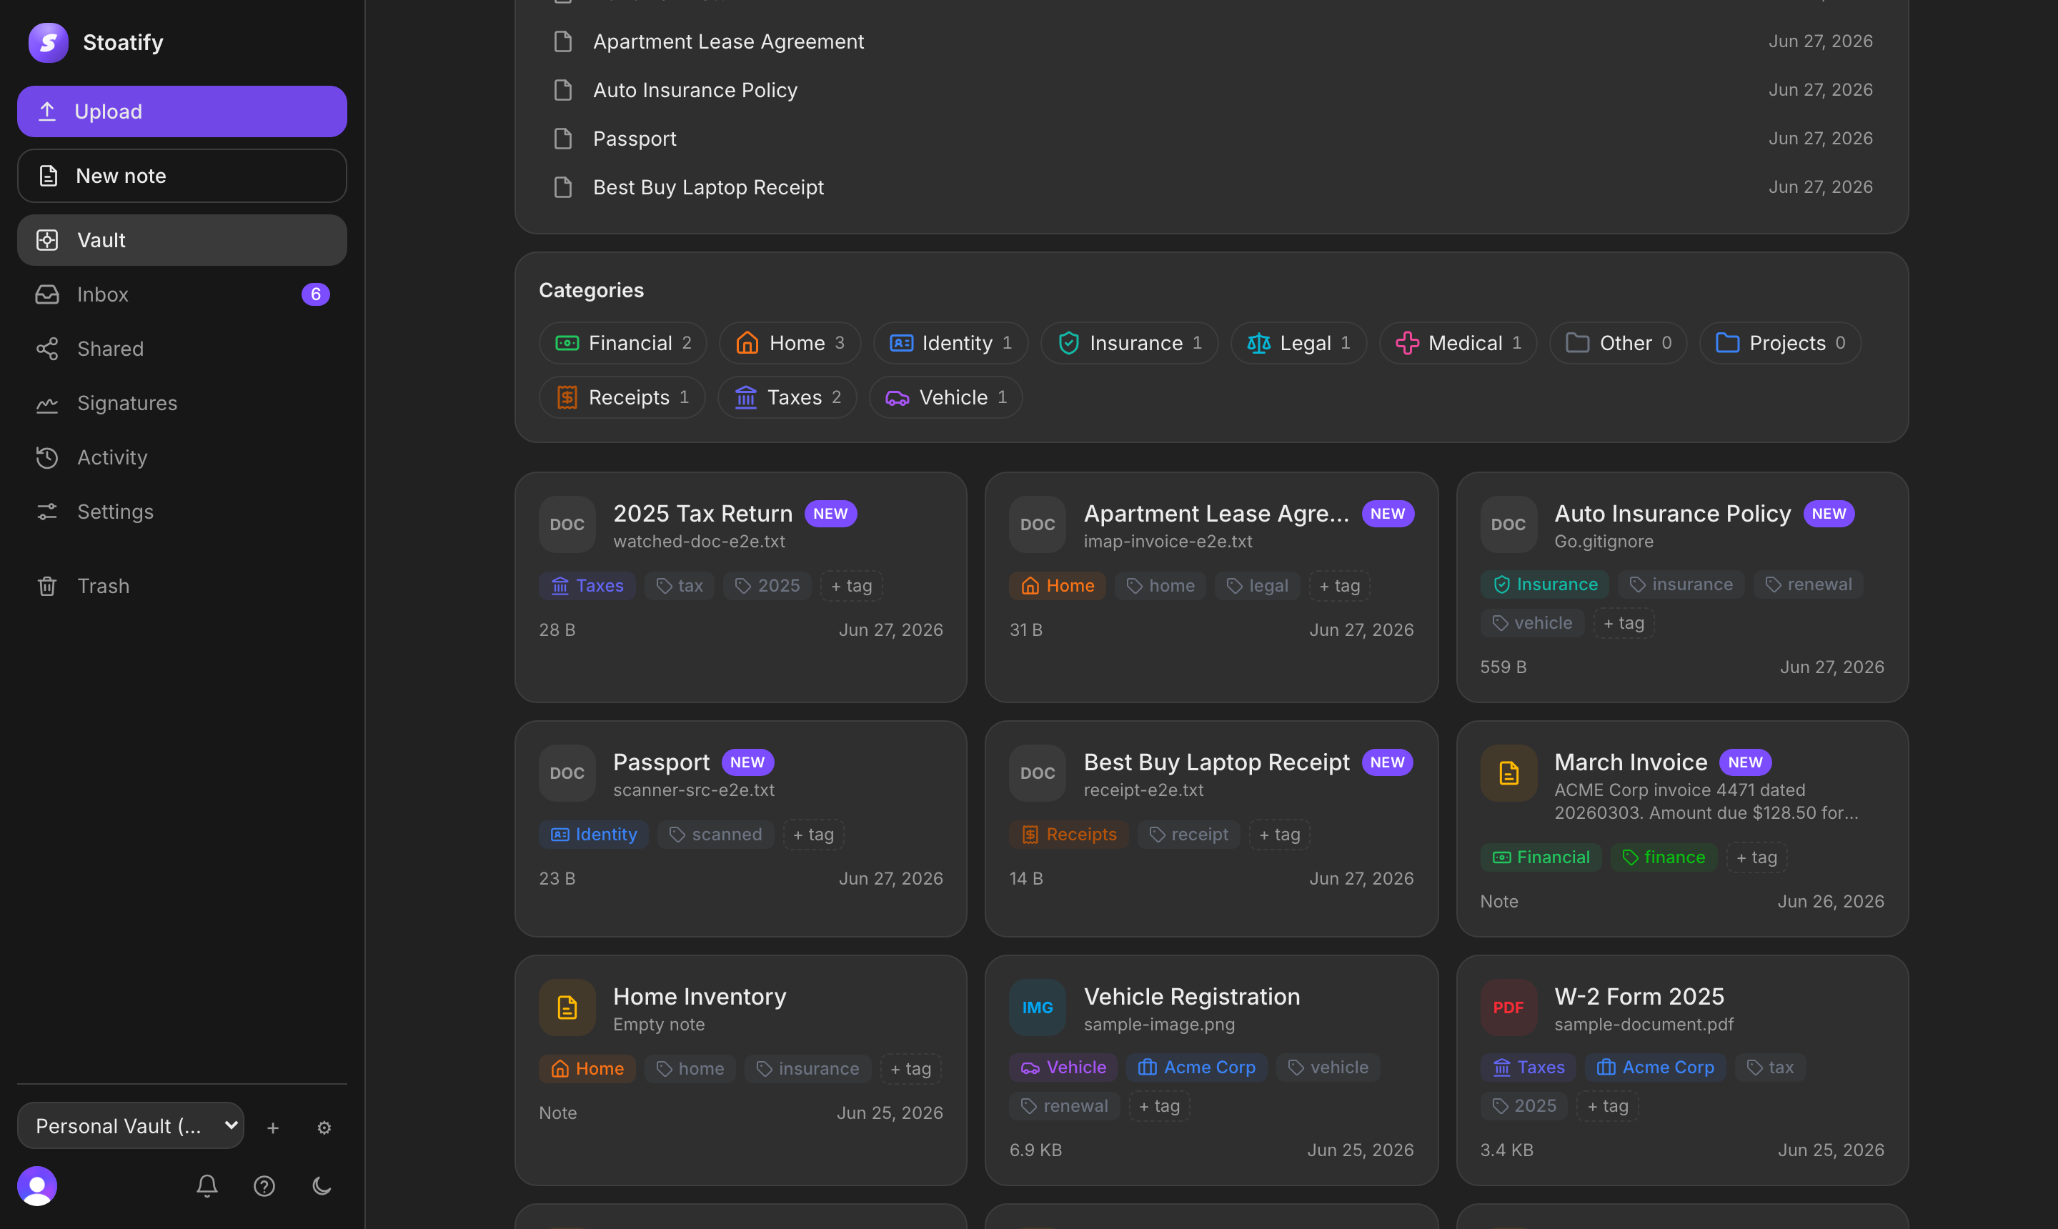The image size is (2058, 1229).
Task: Open the user avatar profile
Action: (37, 1186)
